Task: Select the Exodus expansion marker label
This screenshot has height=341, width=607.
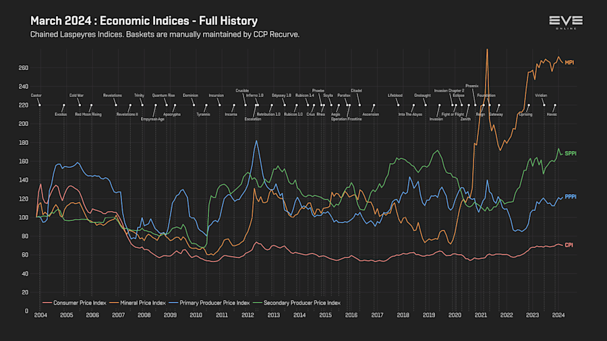Action: (61, 115)
